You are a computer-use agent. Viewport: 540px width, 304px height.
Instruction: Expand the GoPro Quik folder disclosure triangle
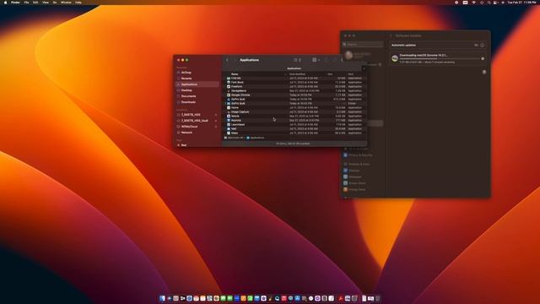click(x=225, y=103)
